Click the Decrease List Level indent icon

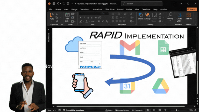113,18
